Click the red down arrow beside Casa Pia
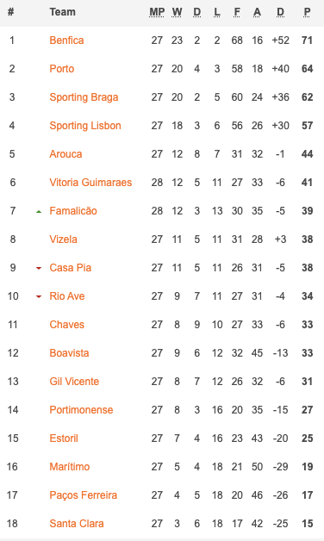This screenshot has width=324, height=541. (39, 268)
